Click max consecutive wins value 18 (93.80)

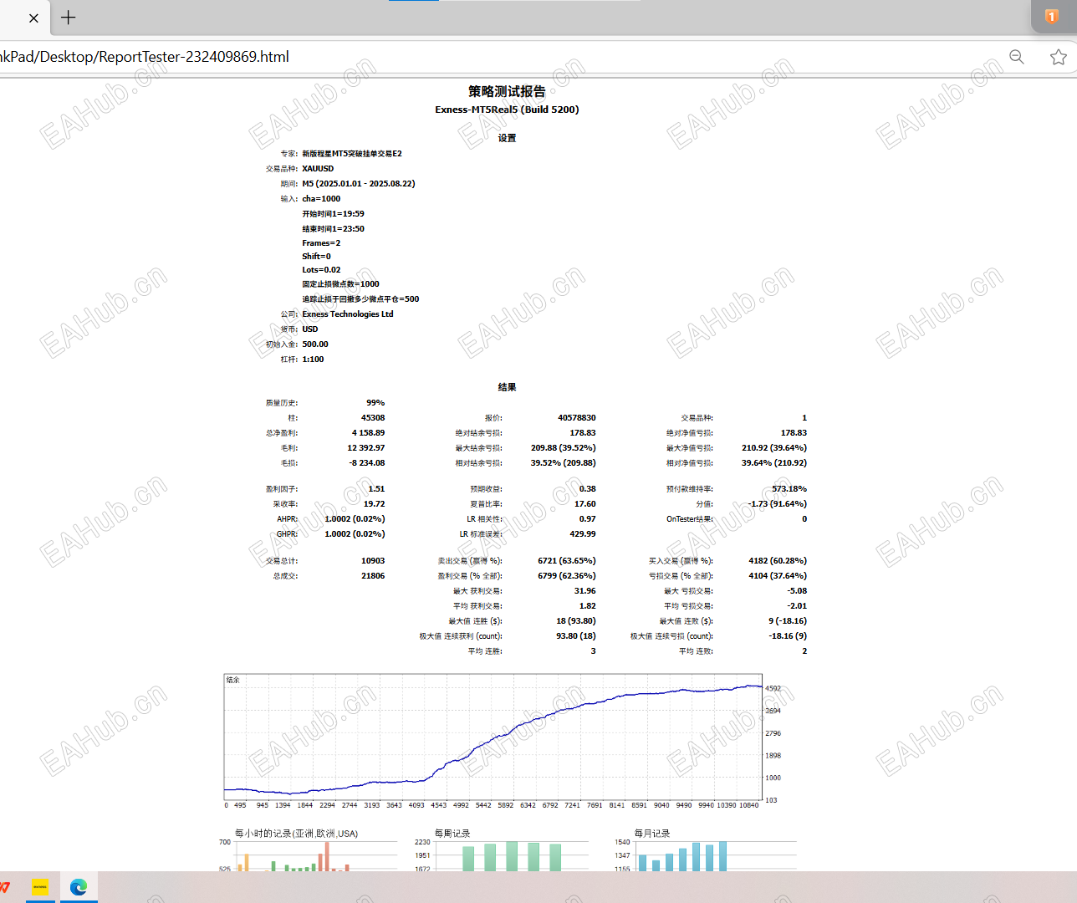tap(576, 621)
